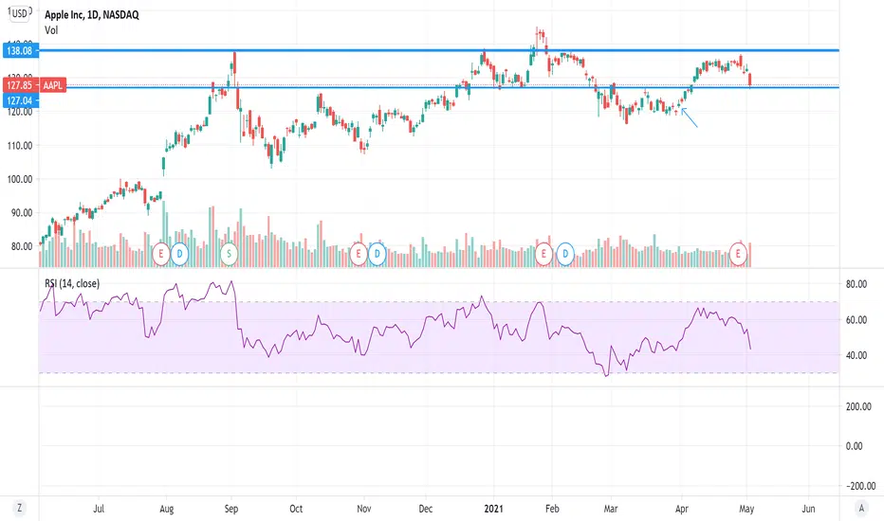This screenshot has width=884, height=521.
Task: Click the Sep label on time axis
Action: tap(231, 509)
